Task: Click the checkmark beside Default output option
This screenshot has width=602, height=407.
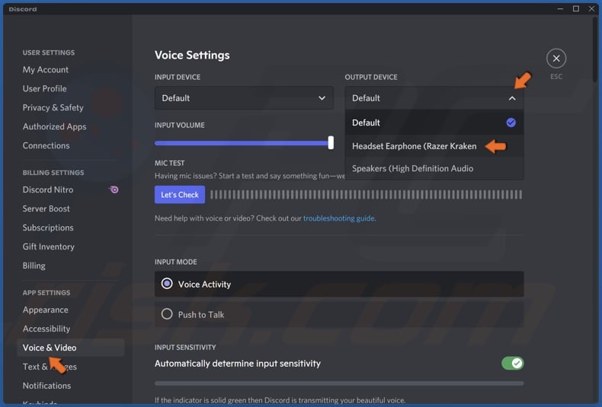Action: (511, 122)
